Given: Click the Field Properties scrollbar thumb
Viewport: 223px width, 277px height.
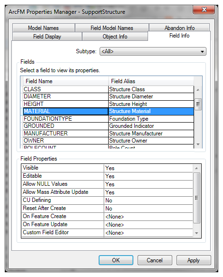Looking at the screenshot, I should (196, 198).
